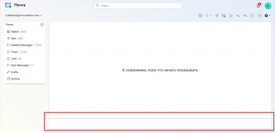
Task: Click the star favorite icon
Action: [x=231, y=16]
